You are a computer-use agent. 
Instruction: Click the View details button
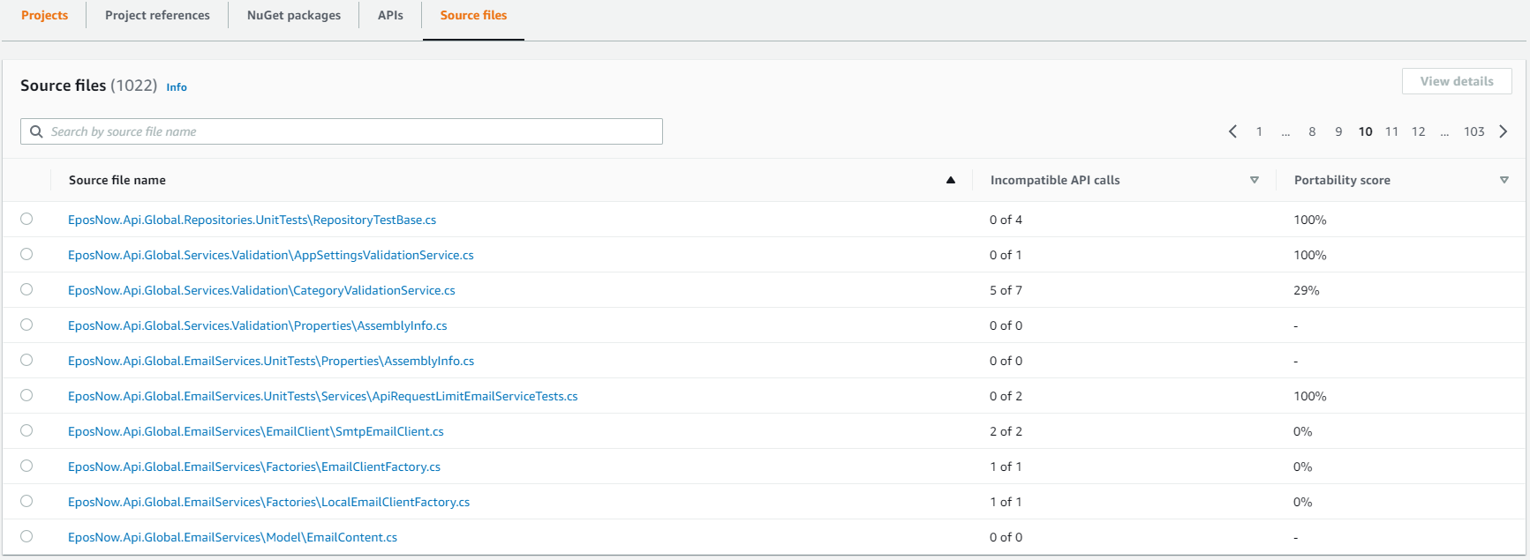pos(1457,81)
